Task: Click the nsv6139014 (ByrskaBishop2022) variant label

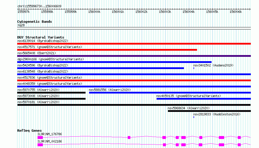Action: 43,41
